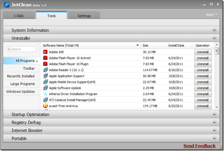Select the Adobe Reader X (10.1.1) row text

point(66,70)
